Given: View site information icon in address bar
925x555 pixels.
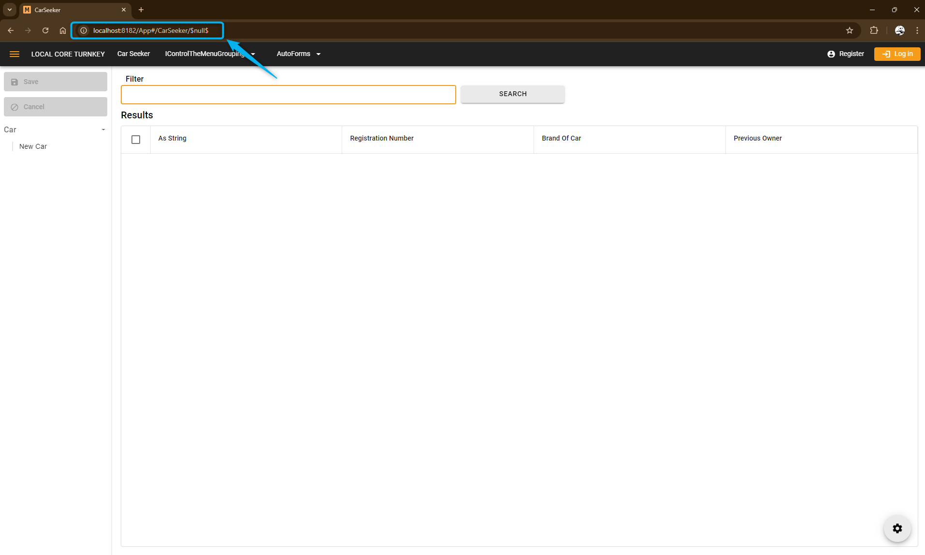Looking at the screenshot, I should pos(84,30).
